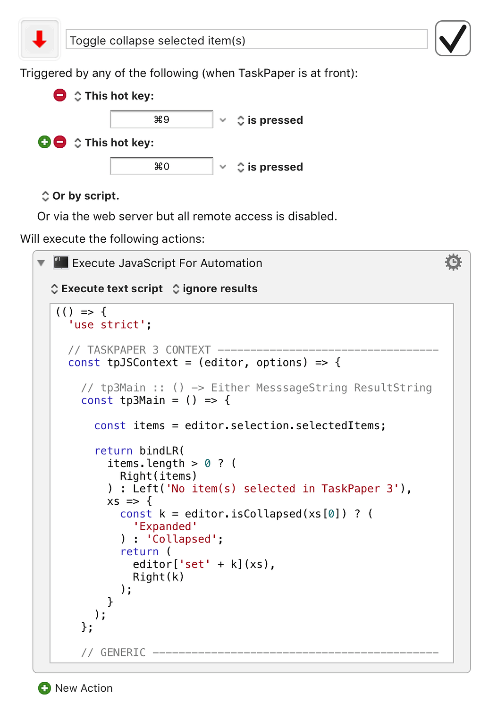The height and width of the screenshot is (712, 489).
Task: Click the ⌘9 hot key field
Action: click(161, 119)
